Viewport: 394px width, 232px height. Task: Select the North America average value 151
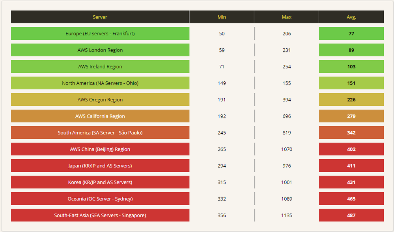pos(351,83)
